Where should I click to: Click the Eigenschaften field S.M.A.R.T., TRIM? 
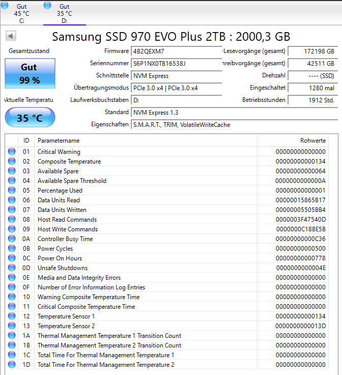pos(234,124)
